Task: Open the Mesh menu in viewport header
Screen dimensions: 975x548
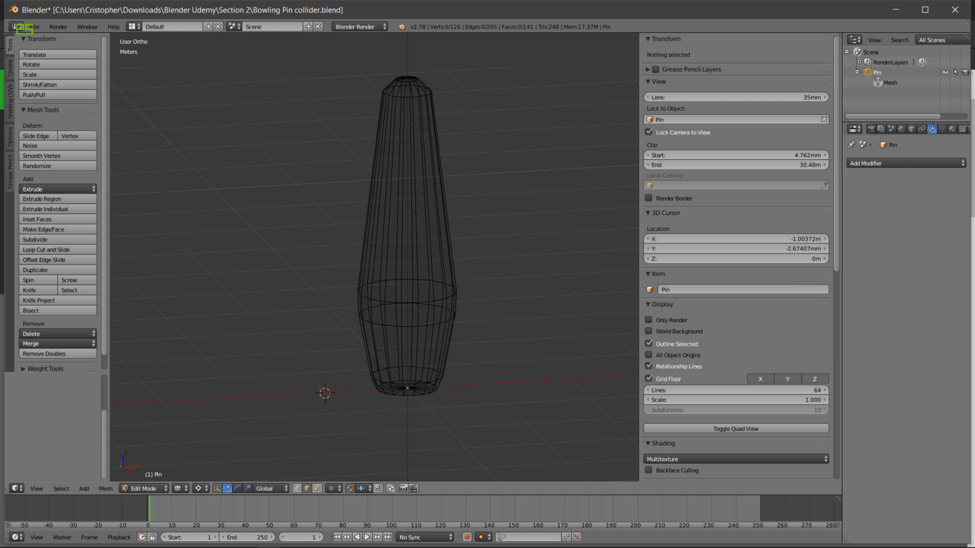Action: point(105,489)
